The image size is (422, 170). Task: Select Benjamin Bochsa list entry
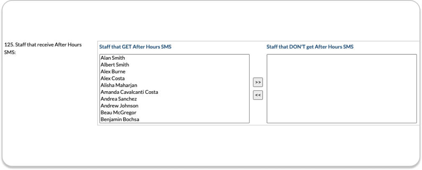pyautogui.click(x=120, y=120)
